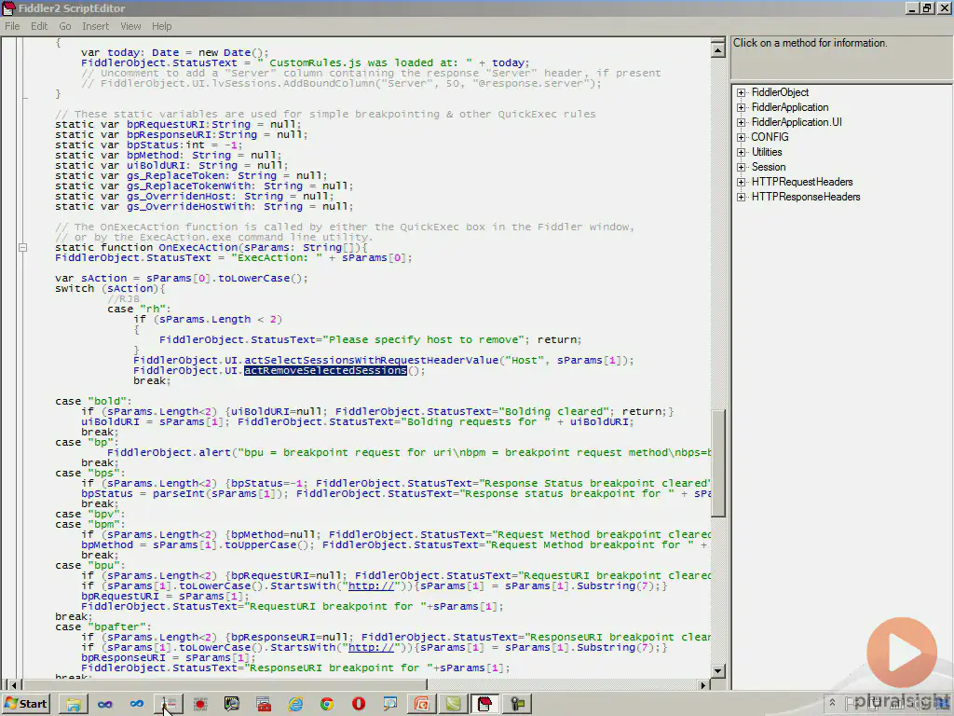Click the orange Office app taskbar icon
This screenshot has height=716, width=954.
422,704
